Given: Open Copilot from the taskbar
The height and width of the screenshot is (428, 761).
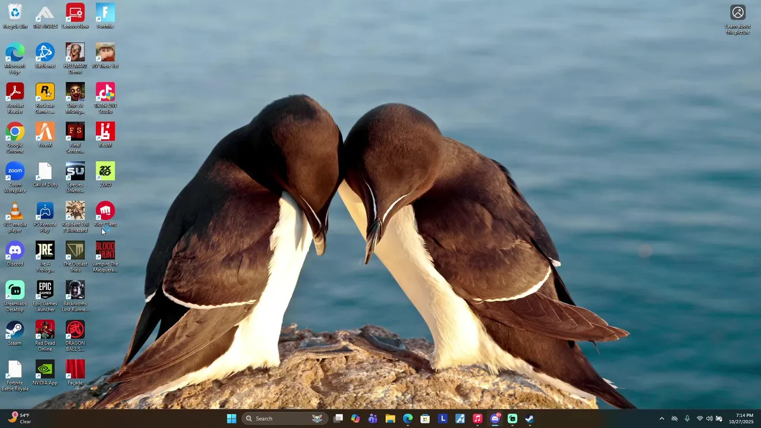Looking at the screenshot, I should coord(356,418).
